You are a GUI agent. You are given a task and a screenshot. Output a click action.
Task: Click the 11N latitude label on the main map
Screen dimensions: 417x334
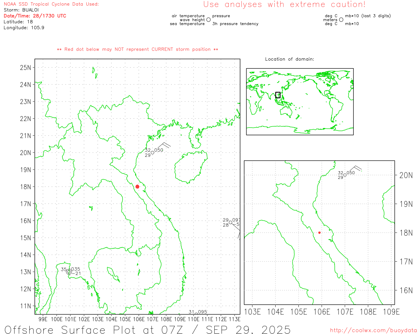[25, 306]
